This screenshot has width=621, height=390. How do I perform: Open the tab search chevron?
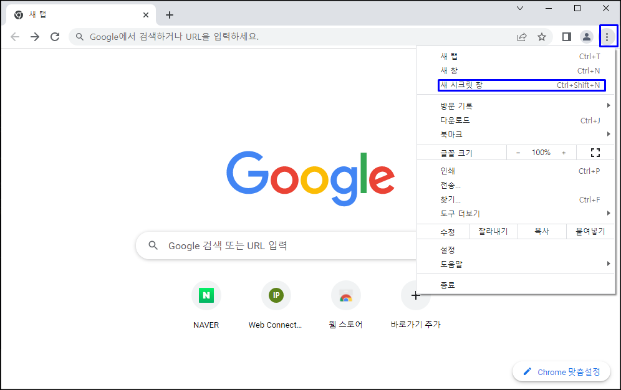pos(520,8)
